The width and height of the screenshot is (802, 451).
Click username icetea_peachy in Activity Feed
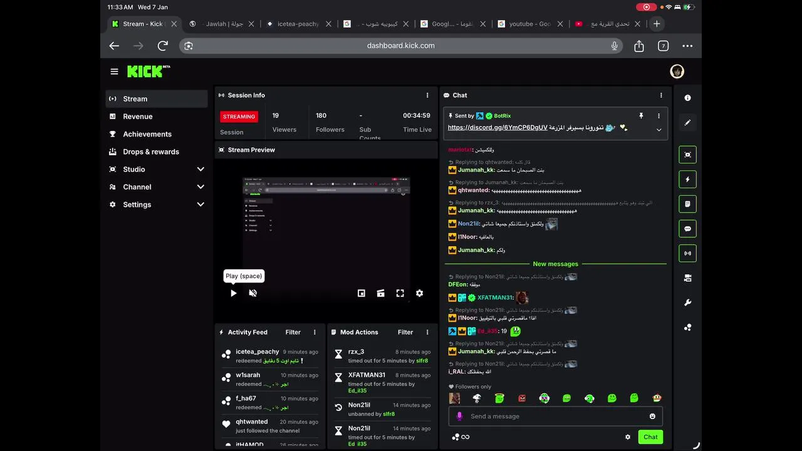pyautogui.click(x=258, y=351)
